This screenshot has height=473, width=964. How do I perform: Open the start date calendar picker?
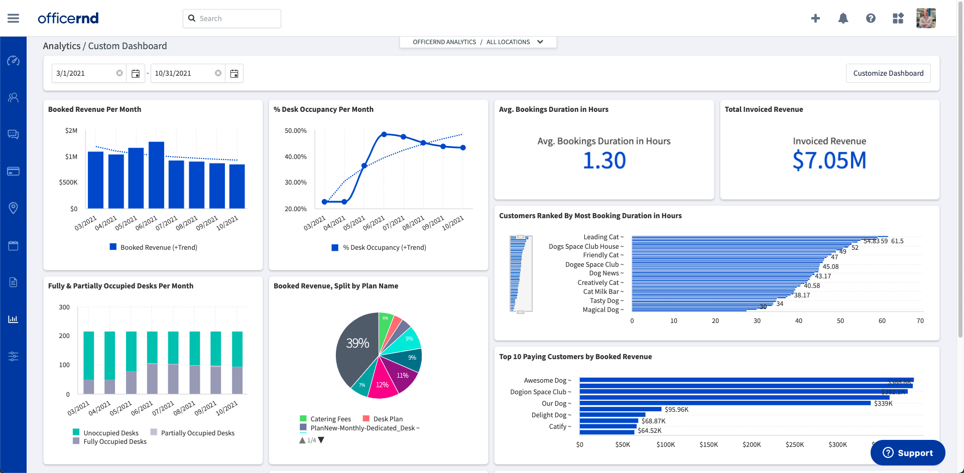click(x=136, y=73)
